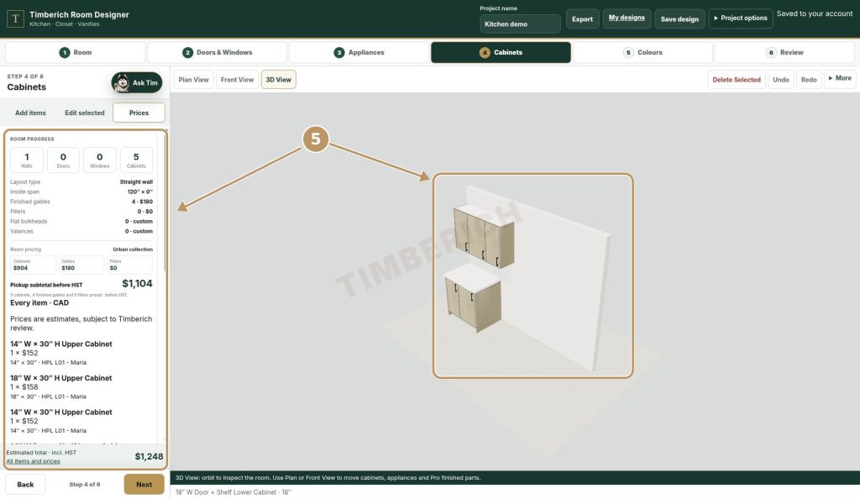Open All items and prices link
860x499 pixels.
click(33, 461)
